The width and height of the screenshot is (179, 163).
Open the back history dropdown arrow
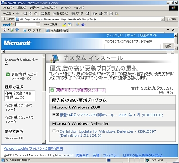tap(13, 13)
